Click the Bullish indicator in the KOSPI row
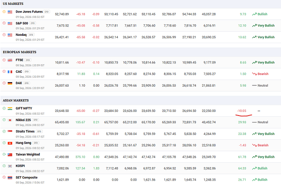The image size is (281, 185). pyautogui.click(x=260, y=168)
